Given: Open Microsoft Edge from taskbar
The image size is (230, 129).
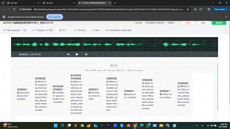Looking at the screenshot, I should pos(141,126).
